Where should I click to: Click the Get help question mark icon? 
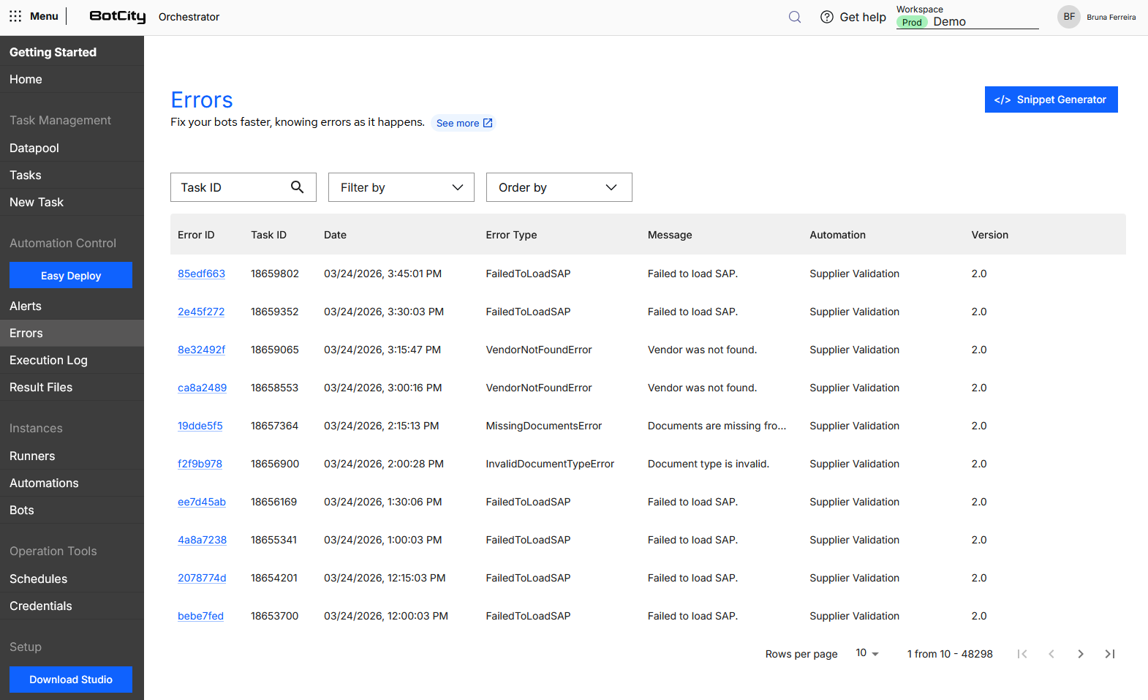pyautogui.click(x=827, y=17)
